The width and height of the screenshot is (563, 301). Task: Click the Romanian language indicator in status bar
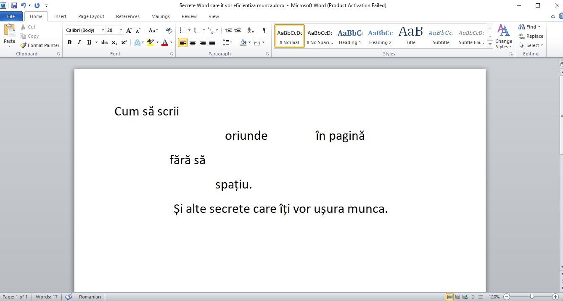(90, 297)
